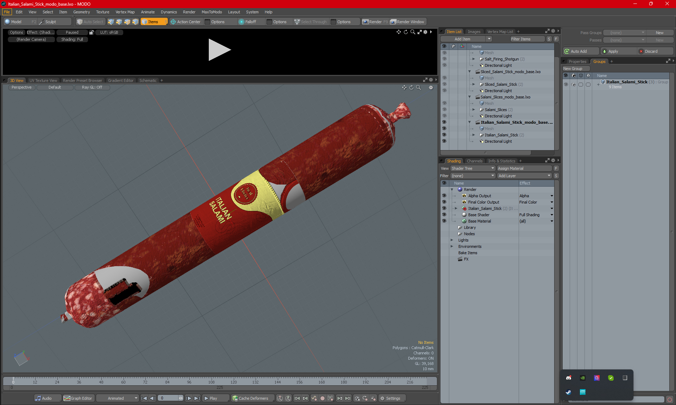This screenshot has width=676, height=405.
Task: Open the Render menu
Action: [x=189, y=12]
